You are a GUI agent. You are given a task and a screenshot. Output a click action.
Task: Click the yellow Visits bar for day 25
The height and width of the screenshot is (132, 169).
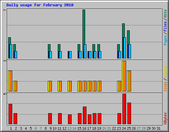pyautogui.click(x=128, y=81)
